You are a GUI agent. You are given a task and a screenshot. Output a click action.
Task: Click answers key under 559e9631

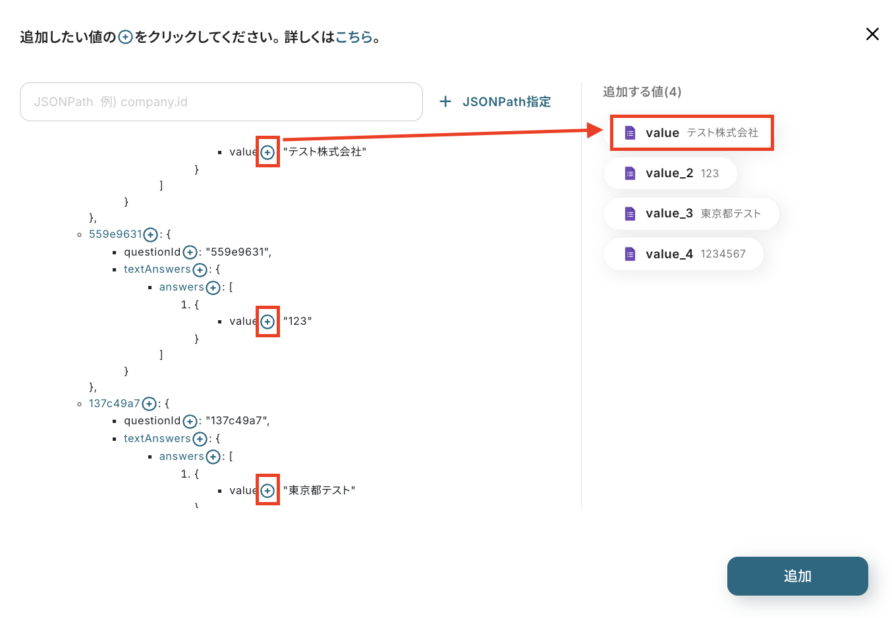182,287
